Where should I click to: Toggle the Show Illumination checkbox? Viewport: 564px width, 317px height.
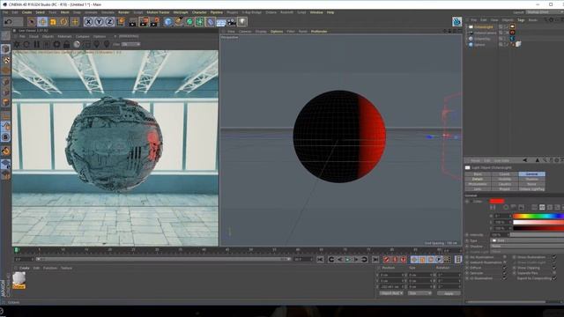[554, 257]
